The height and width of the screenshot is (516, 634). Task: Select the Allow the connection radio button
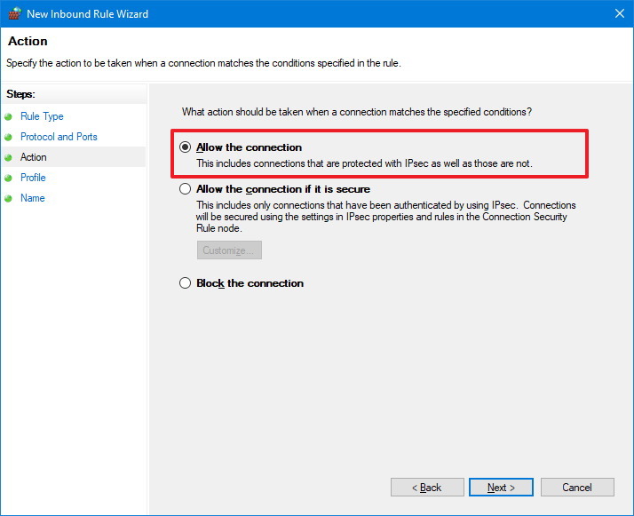pyautogui.click(x=185, y=147)
